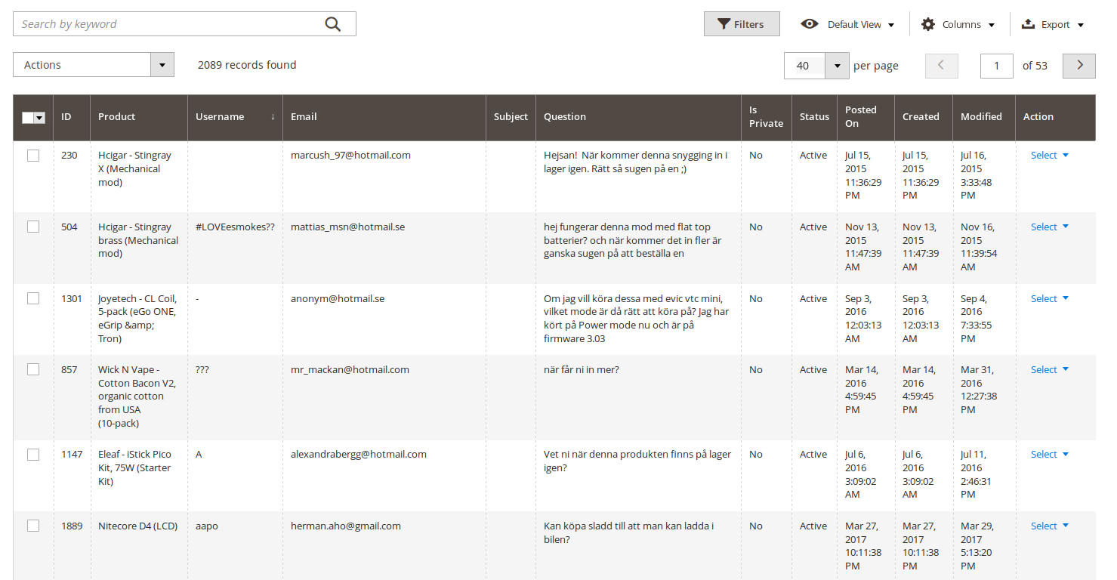The width and height of the screenshot is (1117, 580).
Task: Tick the checkbox for row ID 1301
Action: [33, 298]
